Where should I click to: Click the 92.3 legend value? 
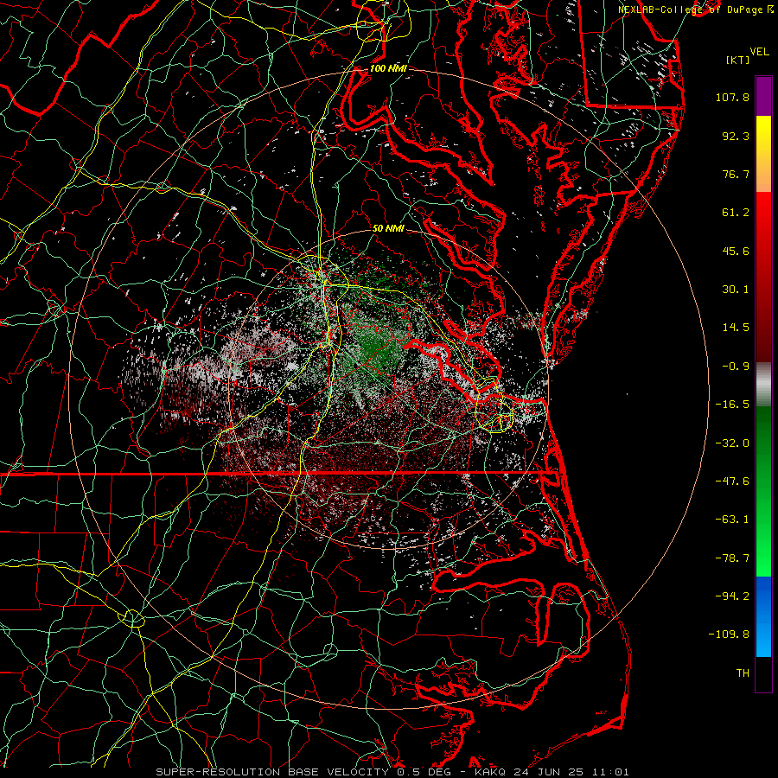[x=736, y=136]
